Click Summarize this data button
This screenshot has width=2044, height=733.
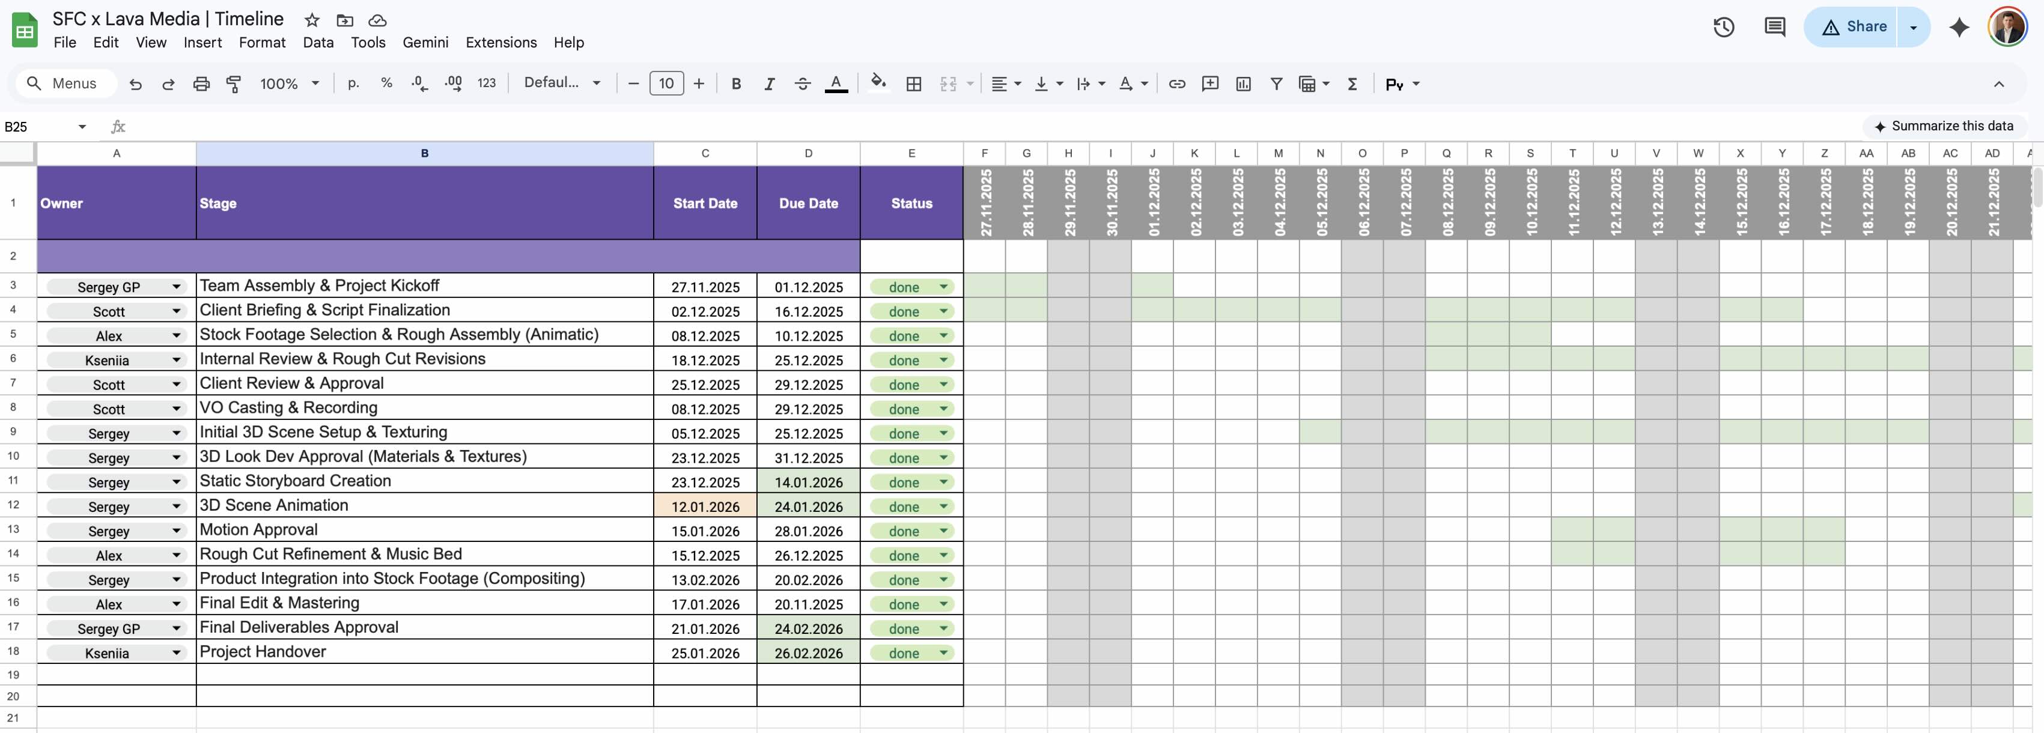pyautogui.click(x=1943, y=126)
